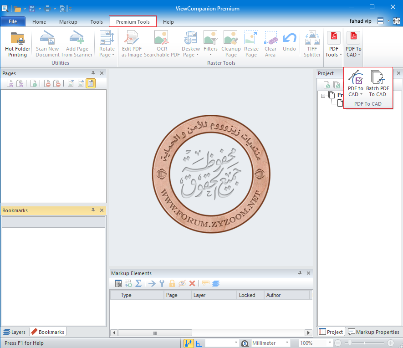Open the Help tab

point(168,22)
